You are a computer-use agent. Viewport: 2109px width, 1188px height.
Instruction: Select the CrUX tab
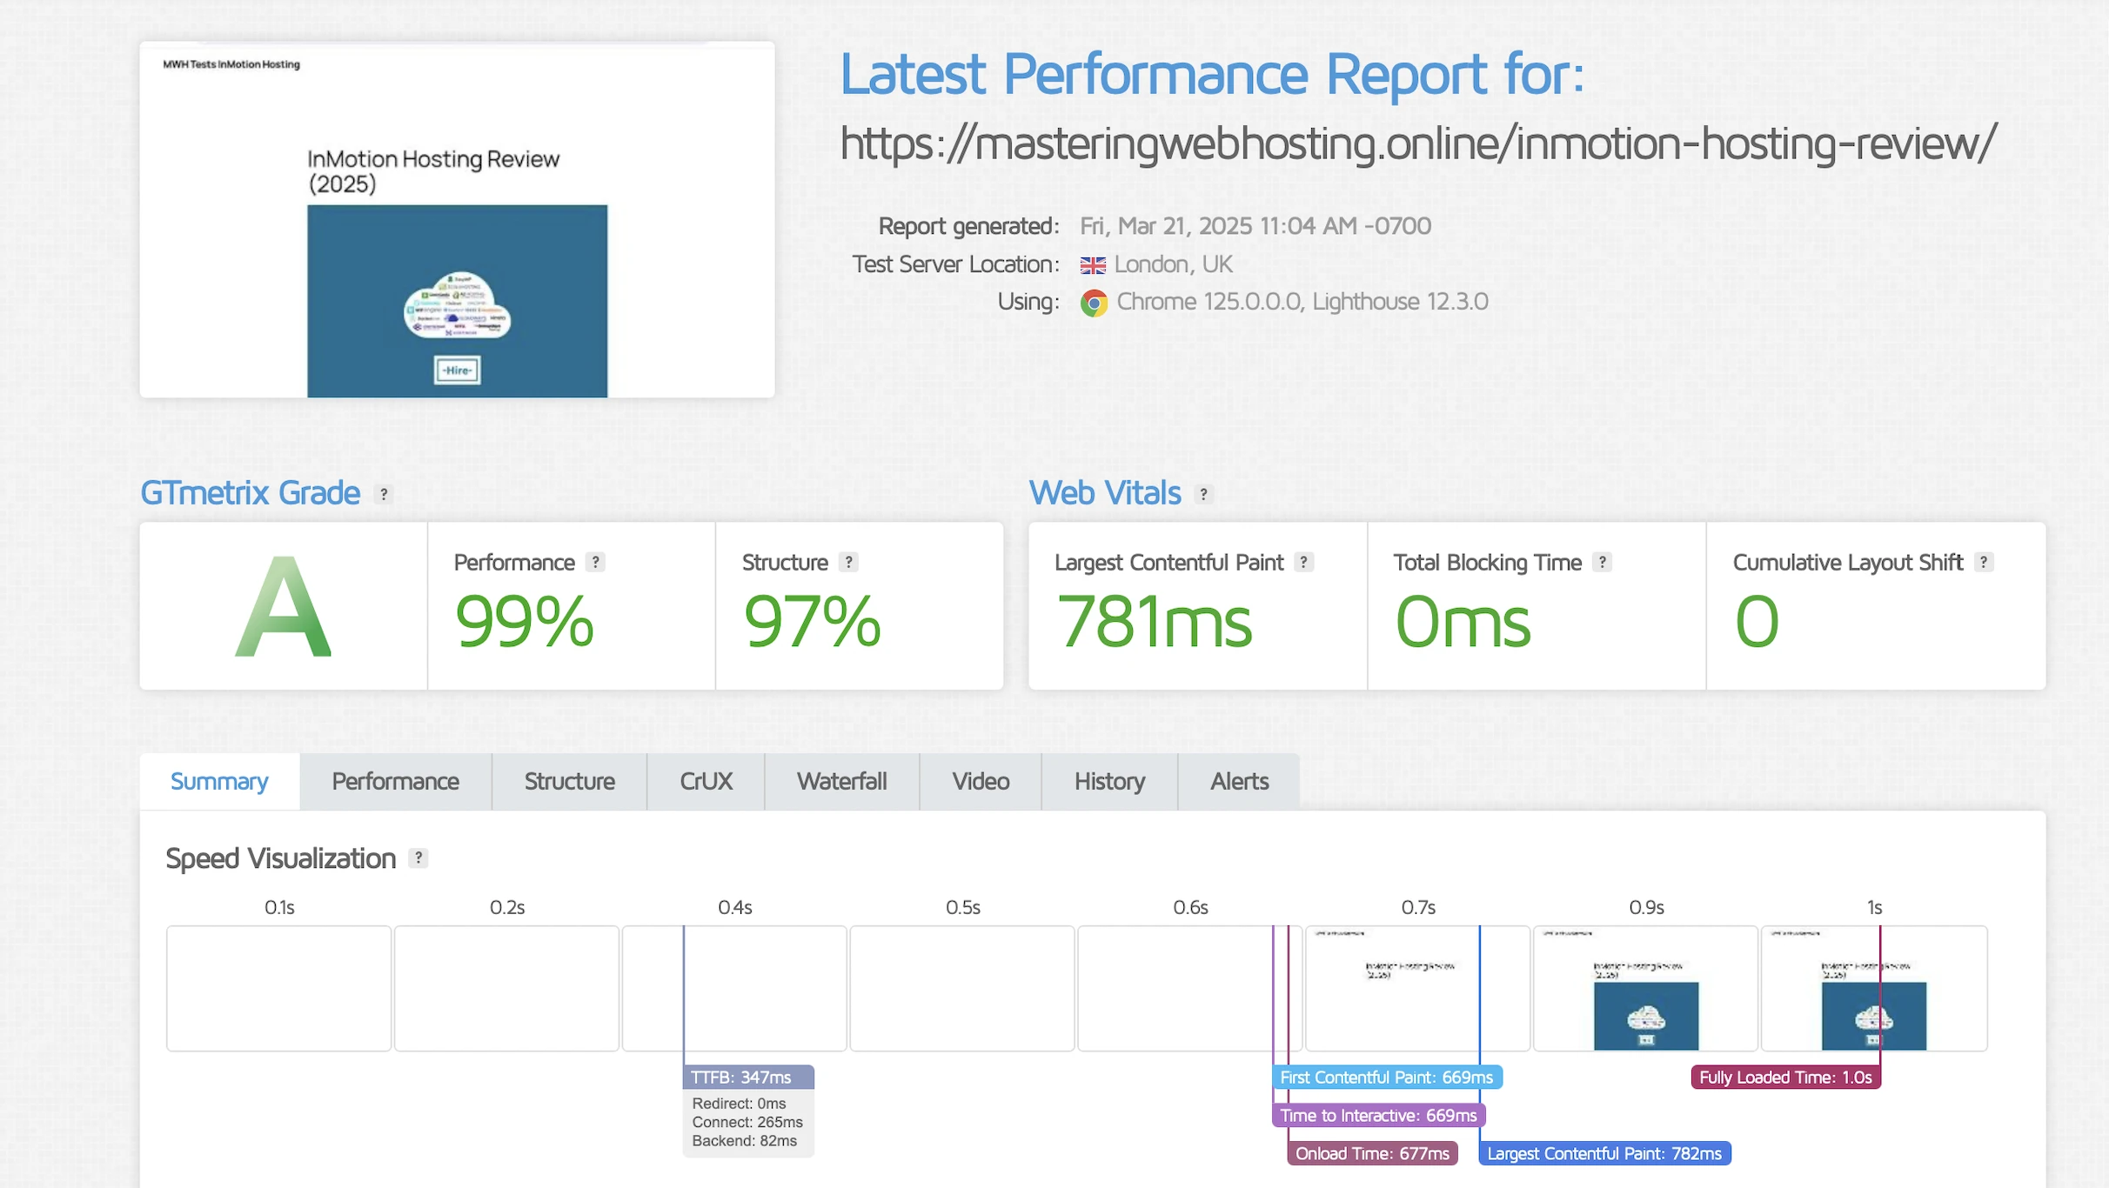click(706, 782)
